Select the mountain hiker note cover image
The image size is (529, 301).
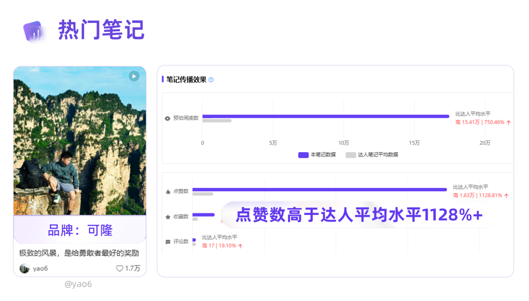(x=80, y=142)
